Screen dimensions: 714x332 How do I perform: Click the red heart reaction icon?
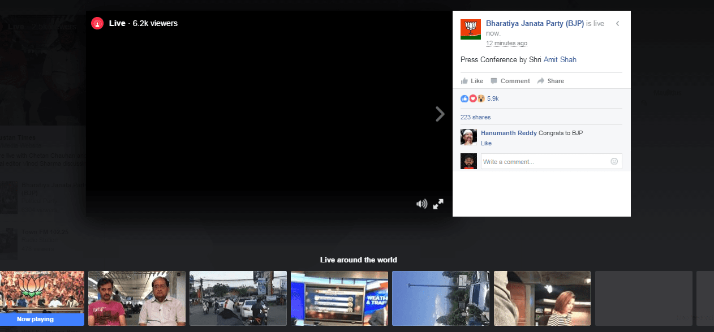(x=473, y=98)
